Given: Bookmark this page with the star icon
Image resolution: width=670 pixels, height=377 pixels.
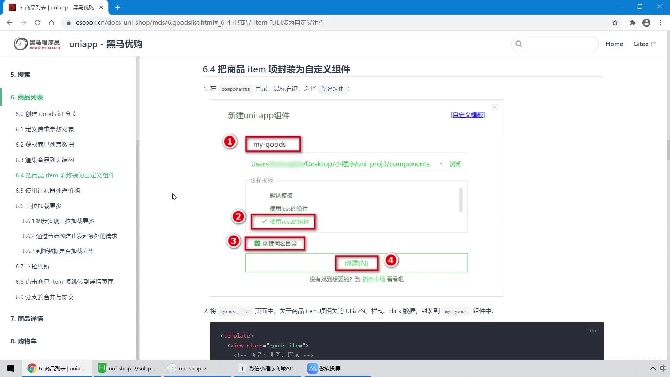Looking at the screenshot, I should tap(615, 23).
